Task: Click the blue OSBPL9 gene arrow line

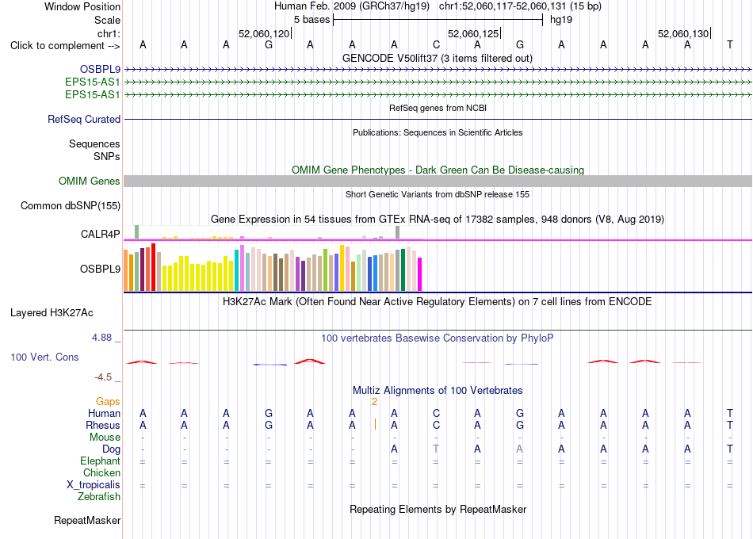Action: click(x=438, y=70)
